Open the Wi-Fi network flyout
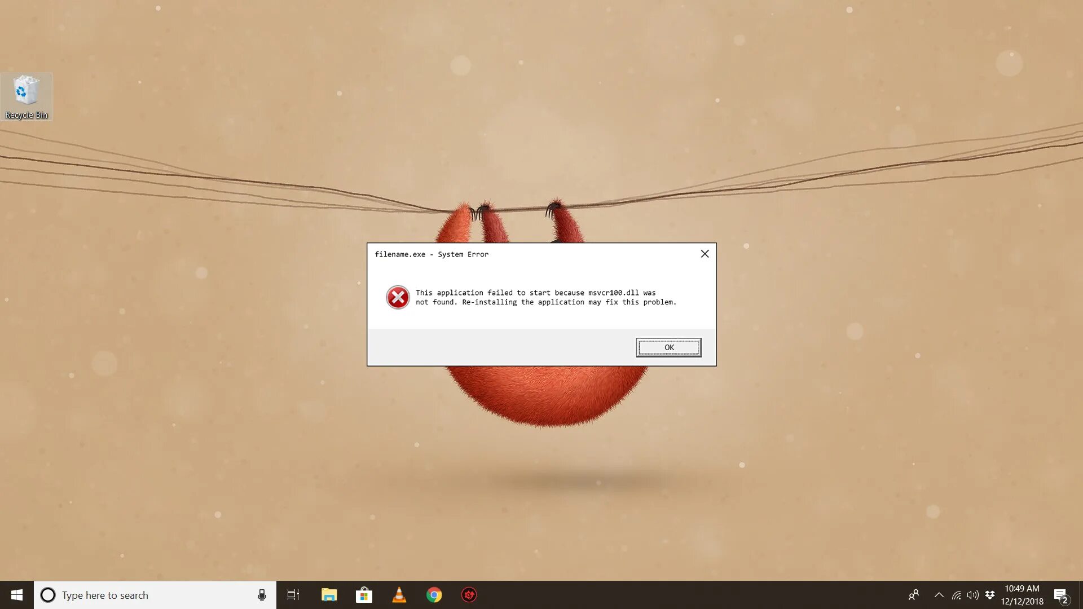Screen dimensions: 1083x609 click(x=956, y=595)
